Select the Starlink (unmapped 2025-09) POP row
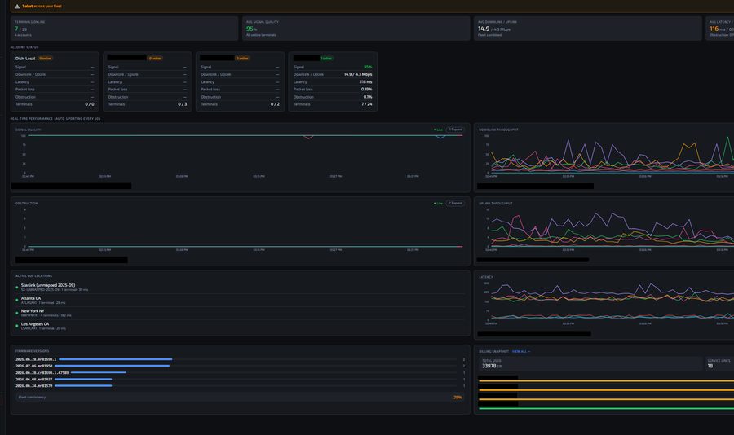Viewport: 734px width, 435px height. pos(240,288)
